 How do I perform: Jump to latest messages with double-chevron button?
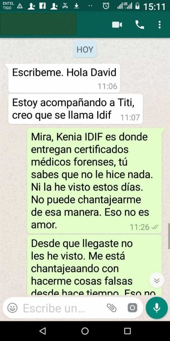click(x=156, y=280)
